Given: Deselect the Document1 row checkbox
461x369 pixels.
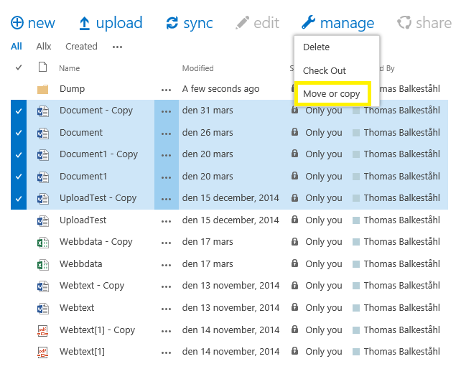Looking at the screenshot, I should [19, 177].
